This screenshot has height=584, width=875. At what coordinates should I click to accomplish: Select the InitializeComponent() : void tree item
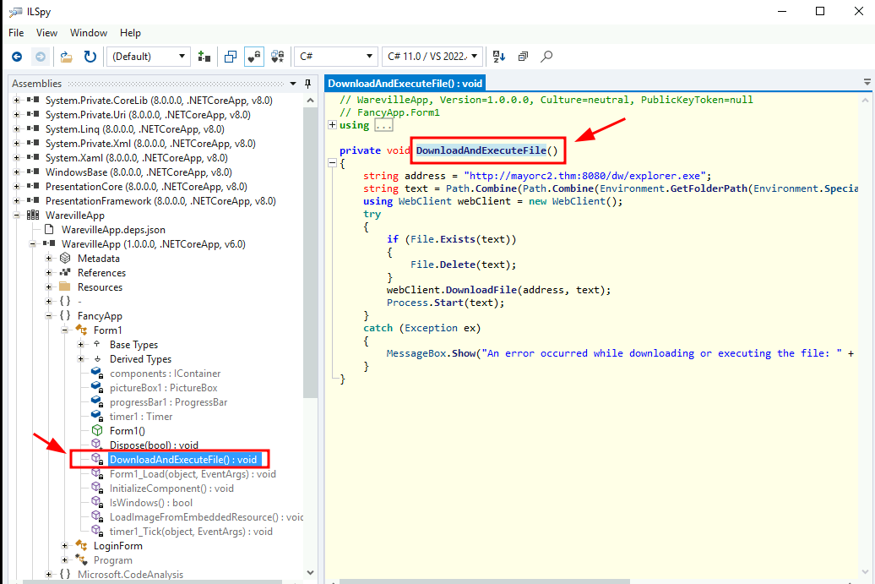[172, 488]
